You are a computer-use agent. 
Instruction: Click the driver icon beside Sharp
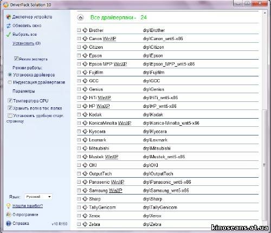click(x=85, y=199)
